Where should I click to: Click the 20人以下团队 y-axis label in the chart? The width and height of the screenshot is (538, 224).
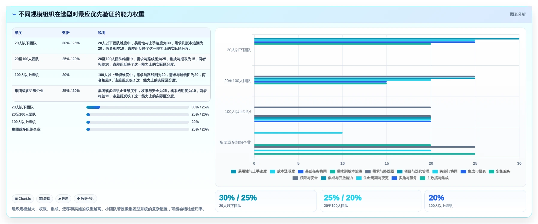click(239, 50)
